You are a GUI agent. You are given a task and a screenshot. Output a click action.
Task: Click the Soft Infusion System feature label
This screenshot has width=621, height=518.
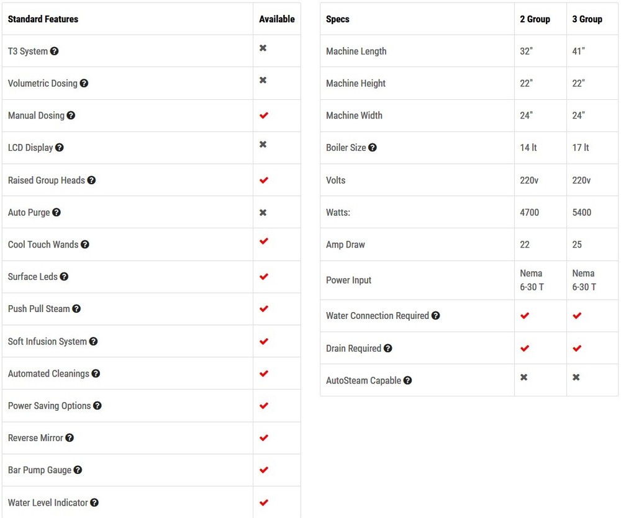47,341
